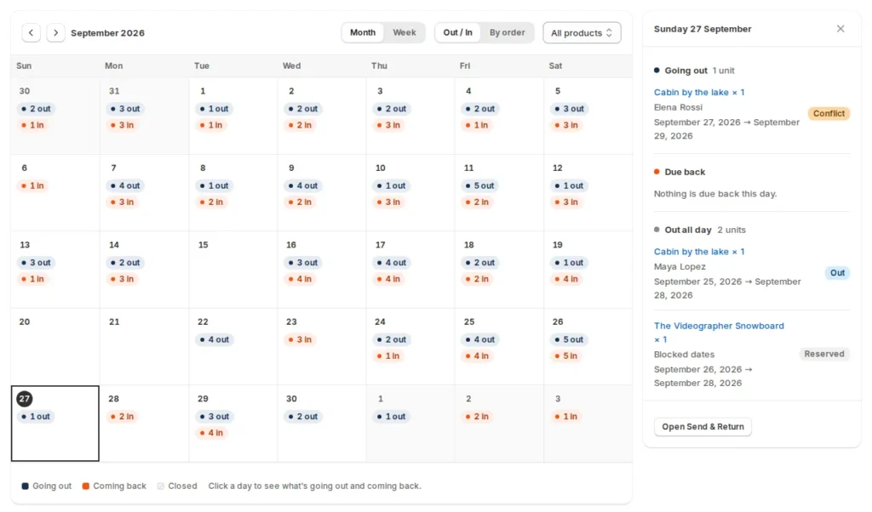Click the 3 out pill on August 31

pyautogui.click(x=126, y=109)
